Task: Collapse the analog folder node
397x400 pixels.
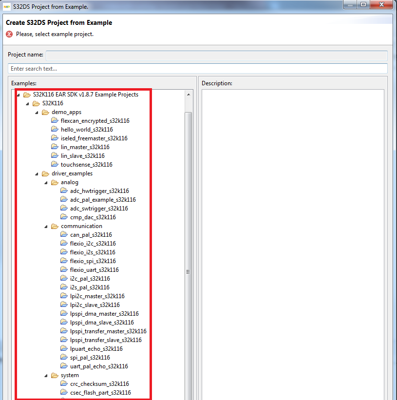Action: click(x=46, y=183)
